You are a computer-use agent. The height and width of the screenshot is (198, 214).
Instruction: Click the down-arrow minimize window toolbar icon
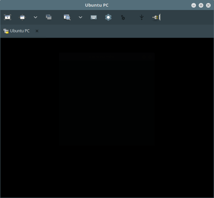(x=142, y=17)
